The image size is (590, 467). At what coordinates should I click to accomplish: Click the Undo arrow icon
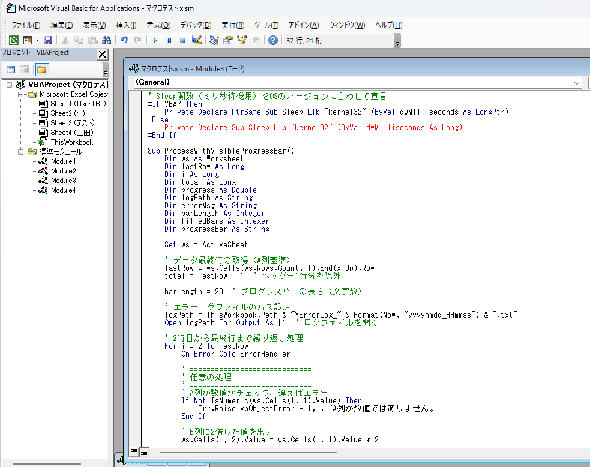124,40
